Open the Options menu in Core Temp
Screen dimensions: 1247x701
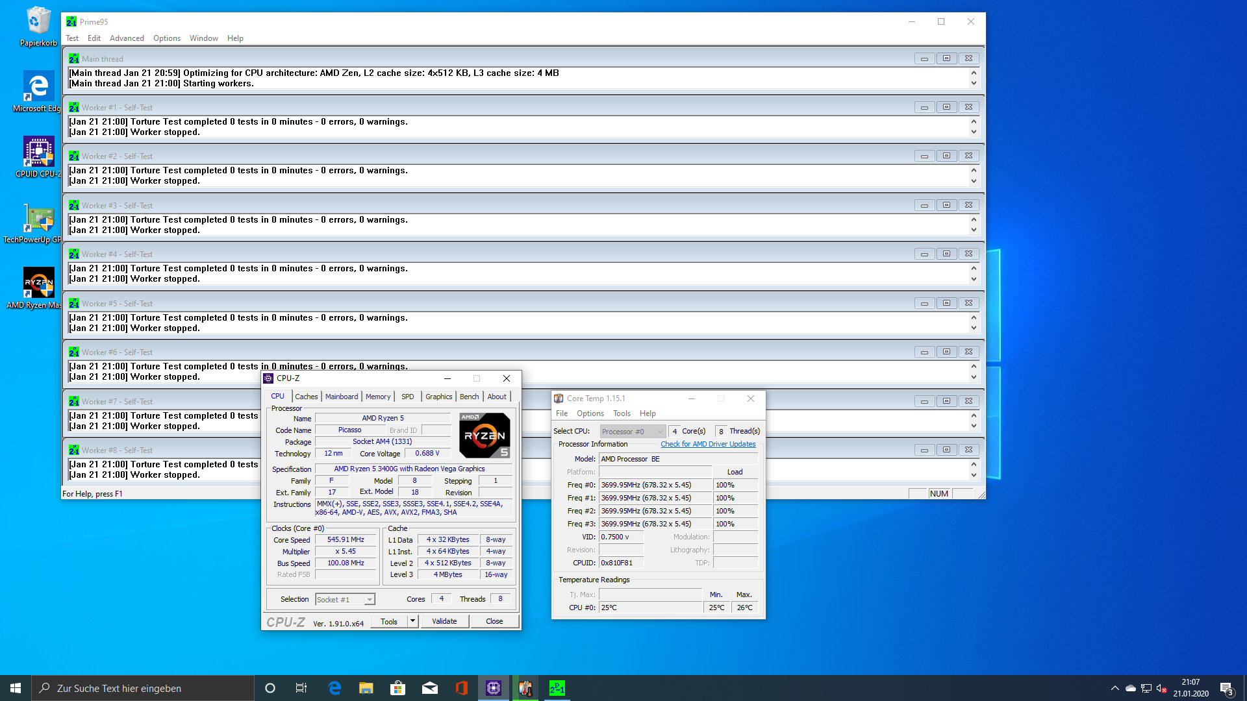pos(590,413)
